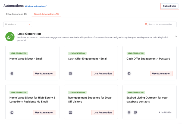Click email icon on Expired Listing Outreach card
The image size is (182, 124).
[x=129, y=112]
